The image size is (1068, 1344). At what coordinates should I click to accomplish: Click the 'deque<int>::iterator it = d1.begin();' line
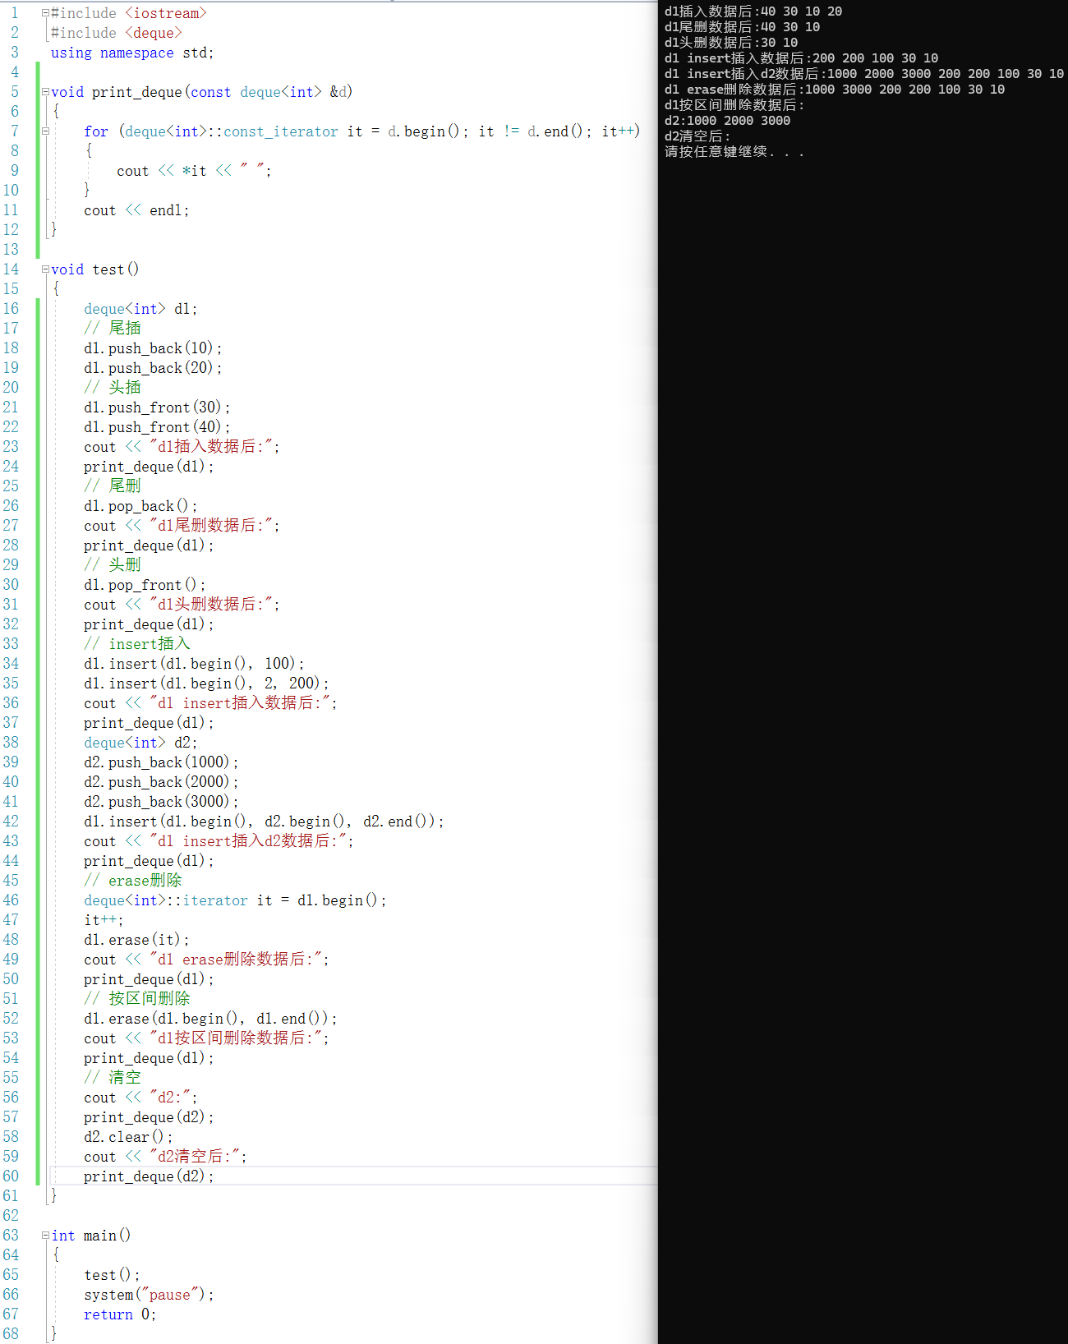pyautogui.click(x=235, y=900)
